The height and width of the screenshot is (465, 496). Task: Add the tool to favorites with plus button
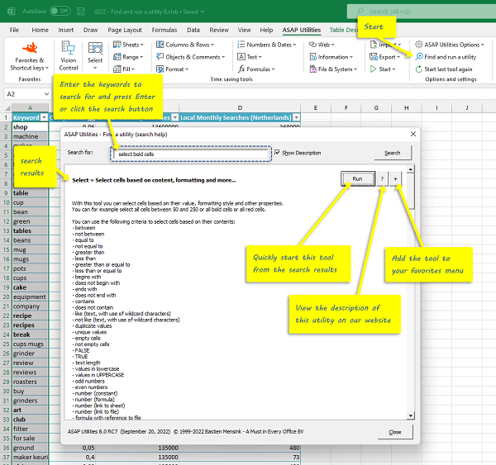click(396, 178)
